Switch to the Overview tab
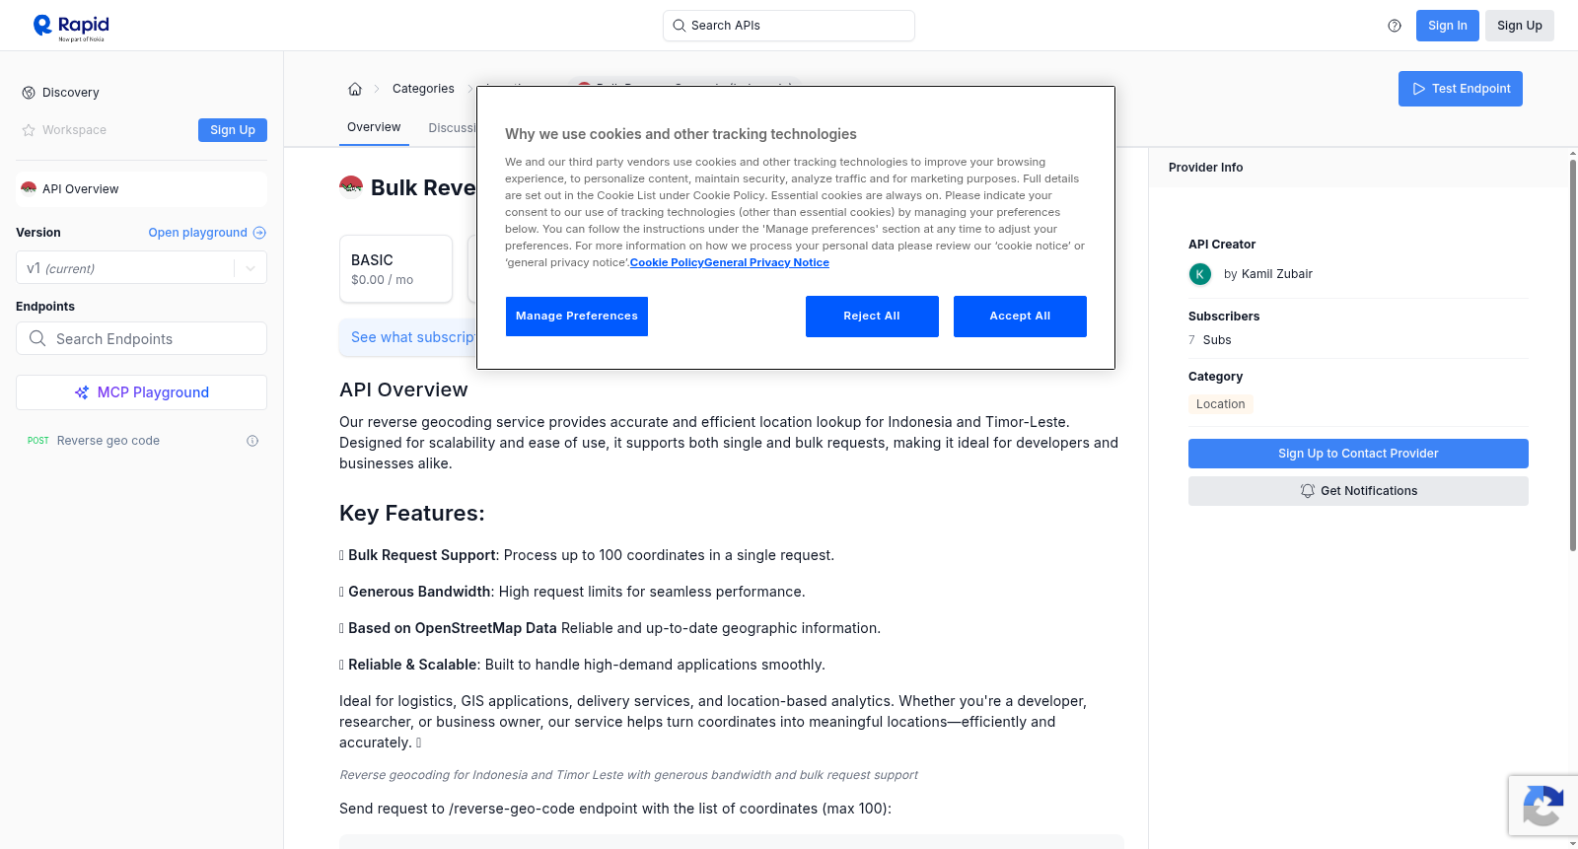Image resolution: width=1578 pixels, height=849 pixels. click(x=374, y=127)
